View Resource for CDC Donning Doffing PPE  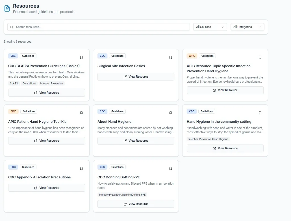(x=136, y=204)
